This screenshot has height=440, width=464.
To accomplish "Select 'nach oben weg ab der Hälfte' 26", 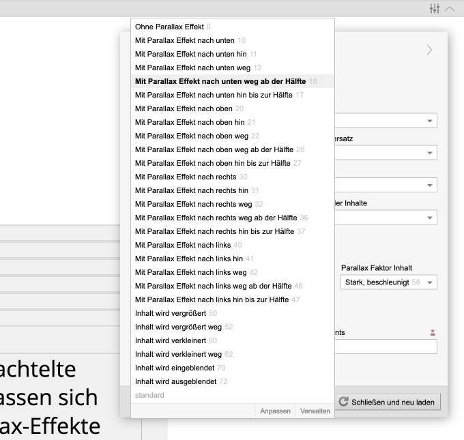I will coord(233,149).
